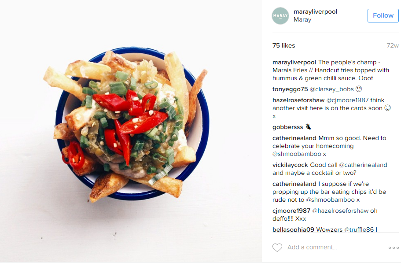This screenshot has width=401, height=263.
Task: Open the @cjmoore1987 mention link
Action: pyautogui.click(x=347, y=100)
